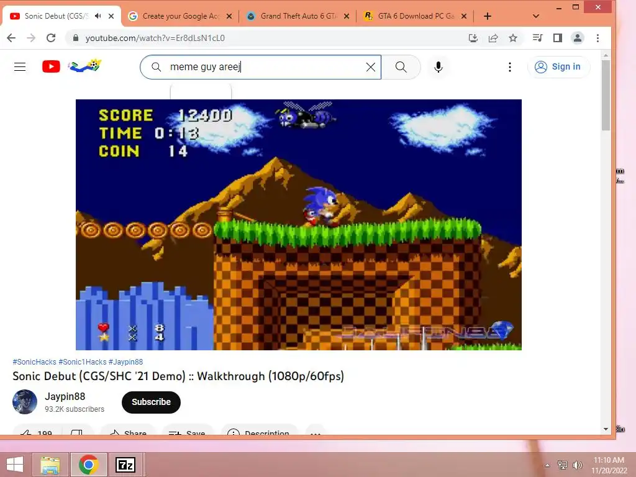Click the Jaypin88 channel name

click(65, 396)
